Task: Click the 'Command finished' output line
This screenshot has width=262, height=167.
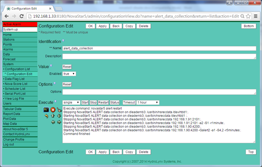Action: pyautogui.click(x=76, y=134)
